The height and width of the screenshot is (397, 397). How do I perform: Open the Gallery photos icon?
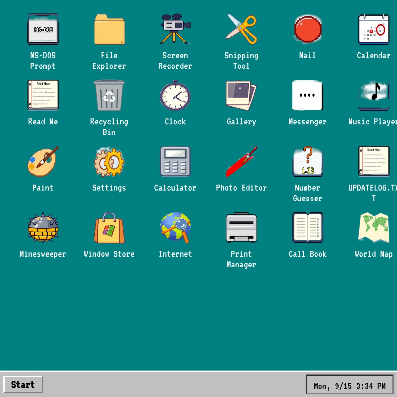point(242,96)
